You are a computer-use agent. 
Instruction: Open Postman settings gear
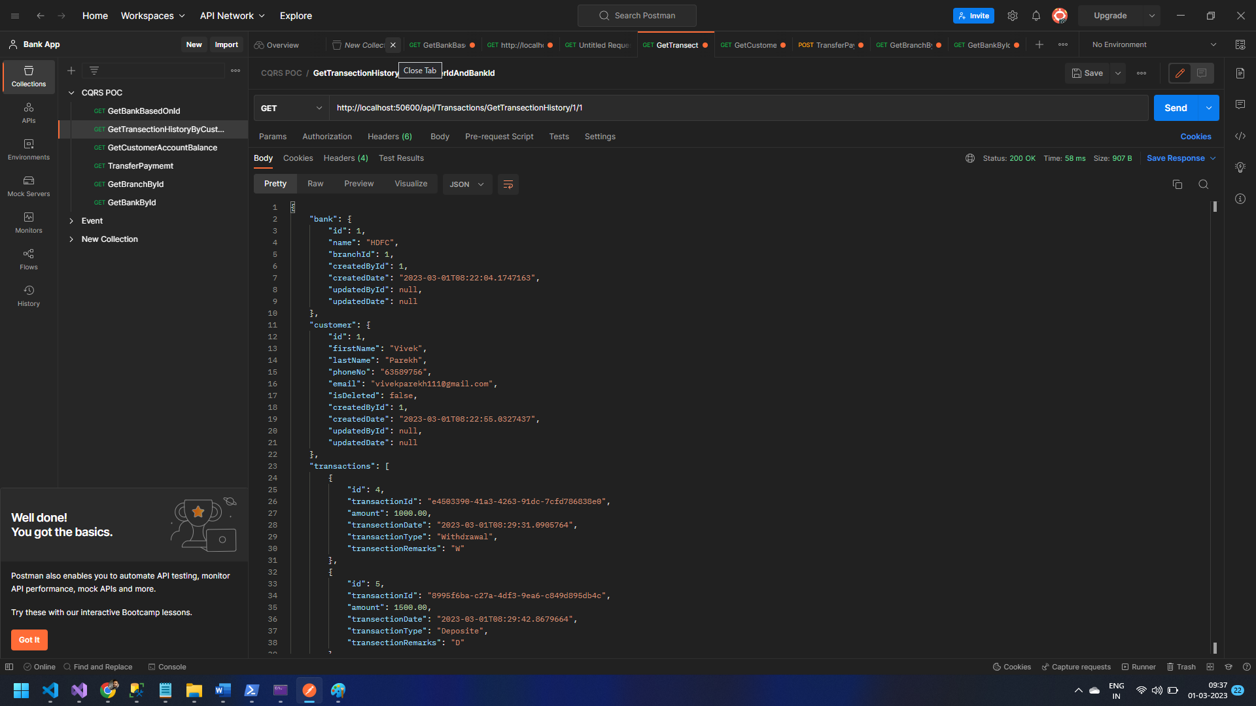1013,15
